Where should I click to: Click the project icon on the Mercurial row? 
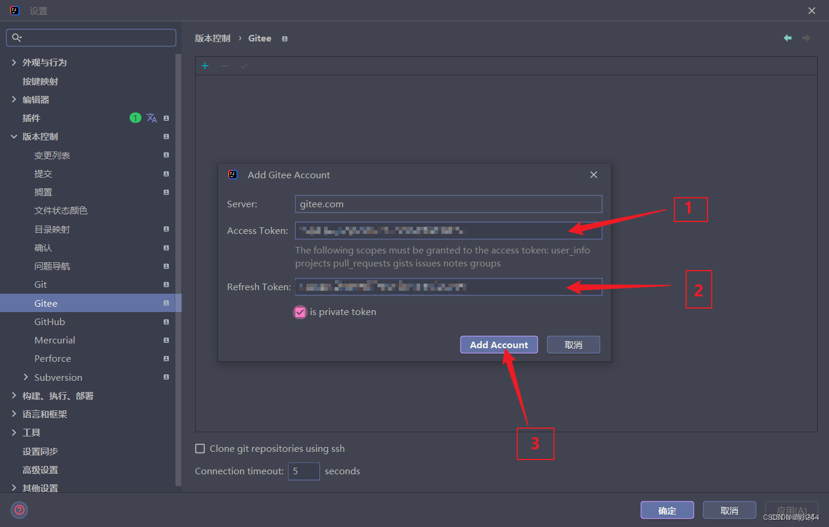[166, 340]
